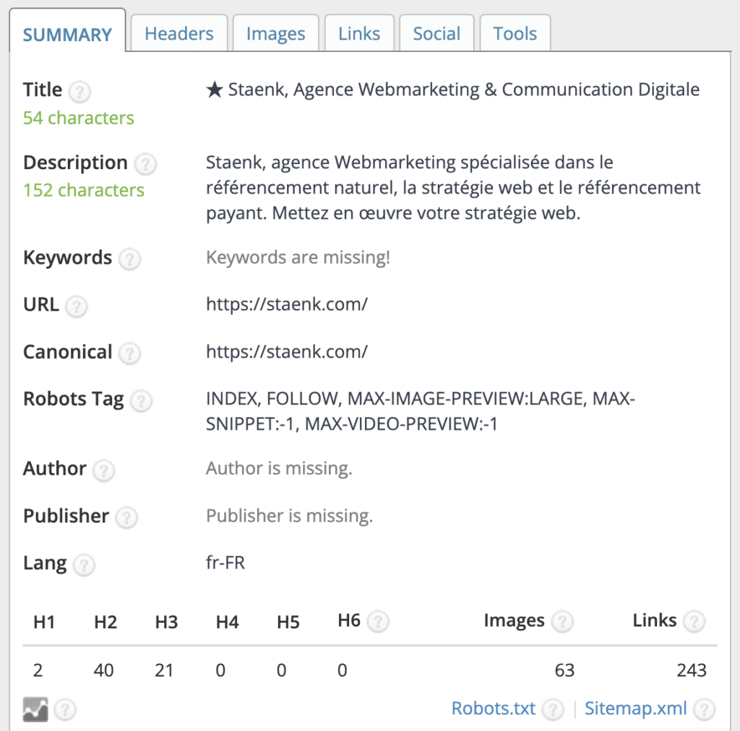
Task: Click the '54 characters' title count
Action: pos(79,118)
